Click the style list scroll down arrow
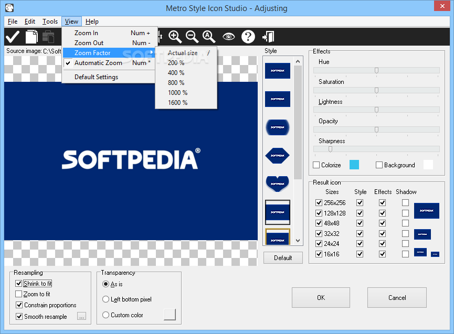The width and height of the screenshot is (454, 334). pyautogui.click(x=298, y=241)
